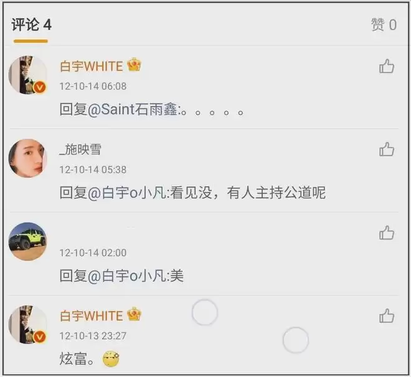This screenshot has width=411, height=377.
Task: Open the 炫富 comment text
Action: 77,359
